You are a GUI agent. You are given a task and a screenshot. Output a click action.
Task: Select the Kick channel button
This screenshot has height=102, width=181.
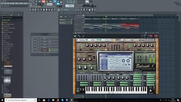coord(44,39)
